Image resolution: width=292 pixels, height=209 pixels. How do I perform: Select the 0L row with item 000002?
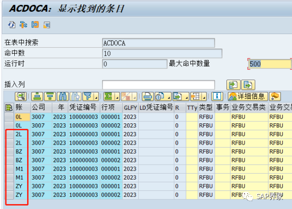click(x=9, y=126)
